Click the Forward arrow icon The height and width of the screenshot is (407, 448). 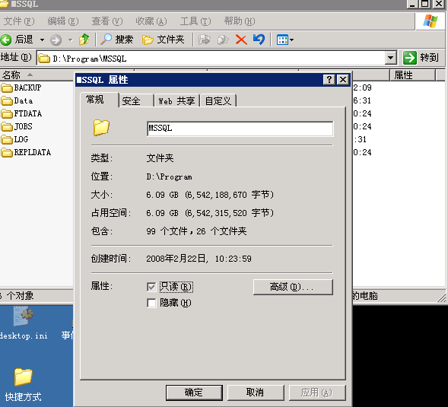(x=56, y=40)
